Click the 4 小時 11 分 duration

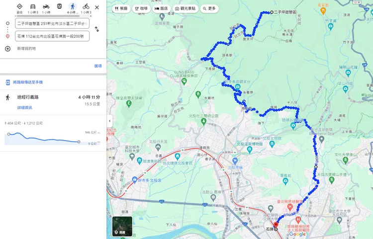(x=89, y=97)
